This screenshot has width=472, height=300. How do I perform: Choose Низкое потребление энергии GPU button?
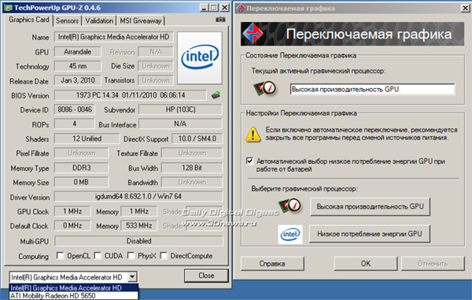click(370, 234)
